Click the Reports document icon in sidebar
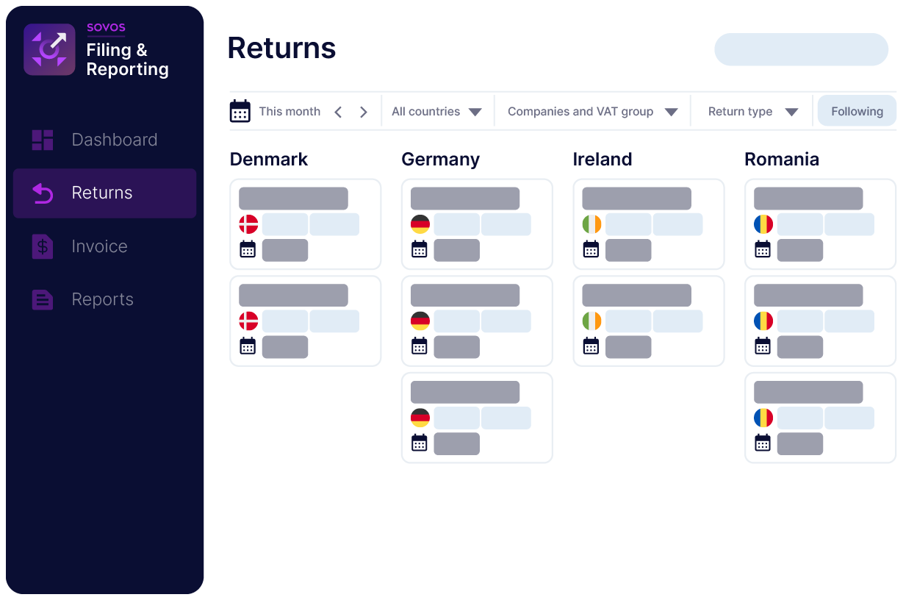The image size is (917, 600). pyautogui.click(x=43, y=299)
